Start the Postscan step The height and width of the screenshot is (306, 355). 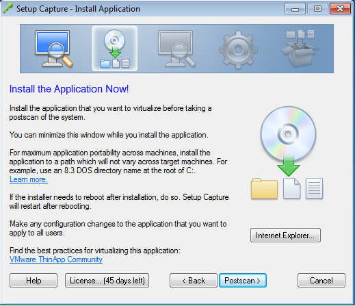243,281
